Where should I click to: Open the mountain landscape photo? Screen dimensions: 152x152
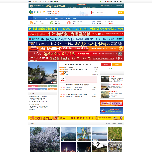click(x=68, y=134)
